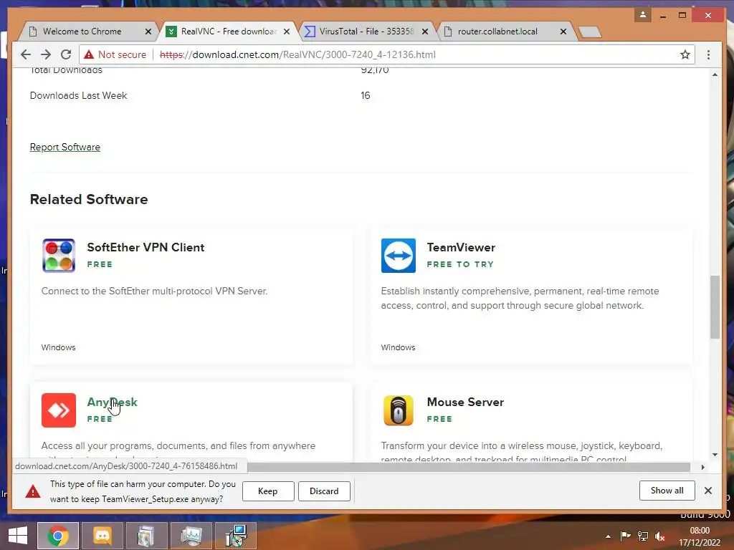Image resolution: width=734 pixels, height=550 pixels.
Task: Open the Mouse Server title link
Action: 465,402
